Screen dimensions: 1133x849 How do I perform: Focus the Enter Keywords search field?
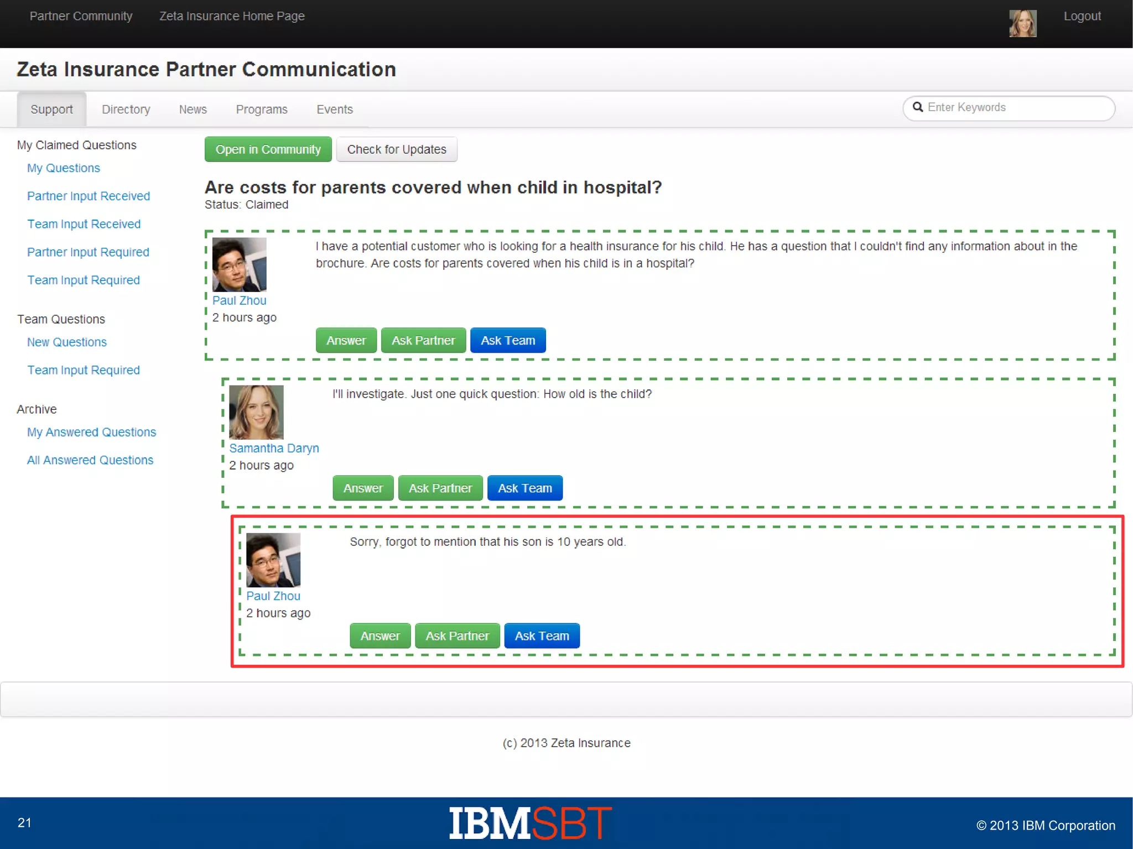point(1009,108)
